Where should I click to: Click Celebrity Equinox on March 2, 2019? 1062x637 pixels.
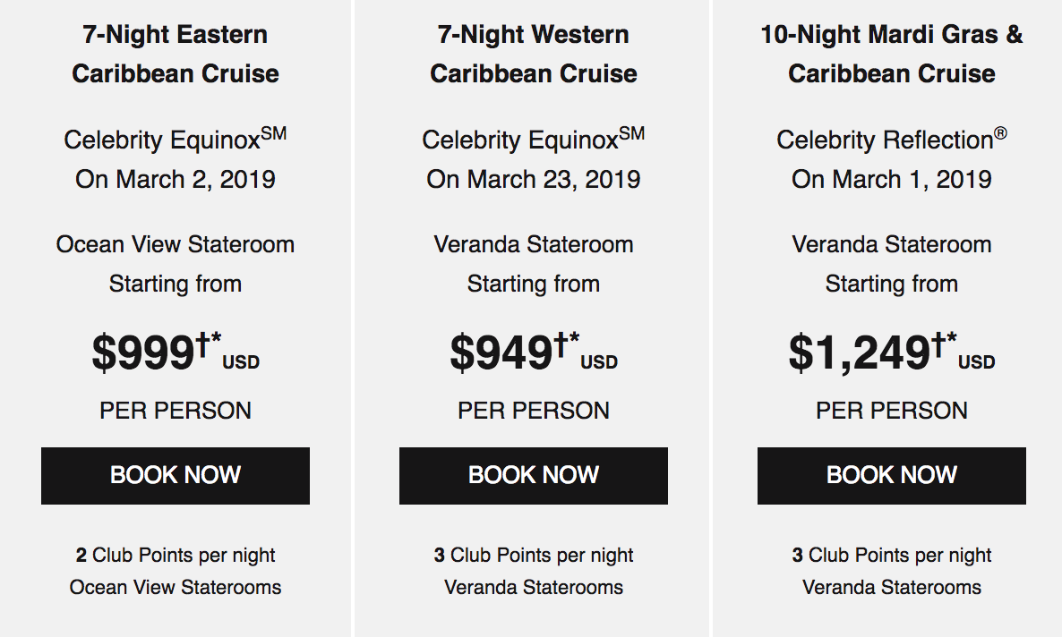click(x=176, y=159)
